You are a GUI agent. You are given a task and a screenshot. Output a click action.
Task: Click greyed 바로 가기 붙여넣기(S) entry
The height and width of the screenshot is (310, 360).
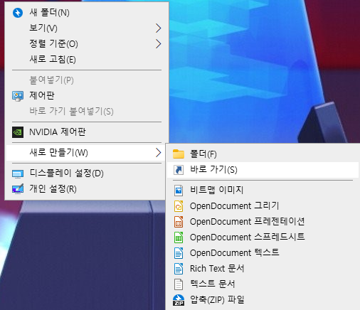(87, 111)
